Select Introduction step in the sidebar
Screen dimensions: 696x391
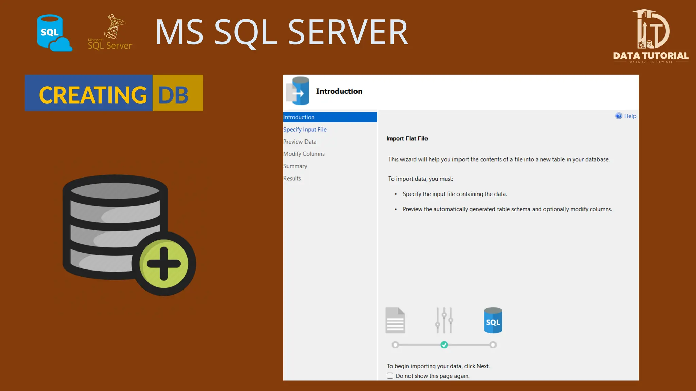pyautogui.click(x=299, y=117)
